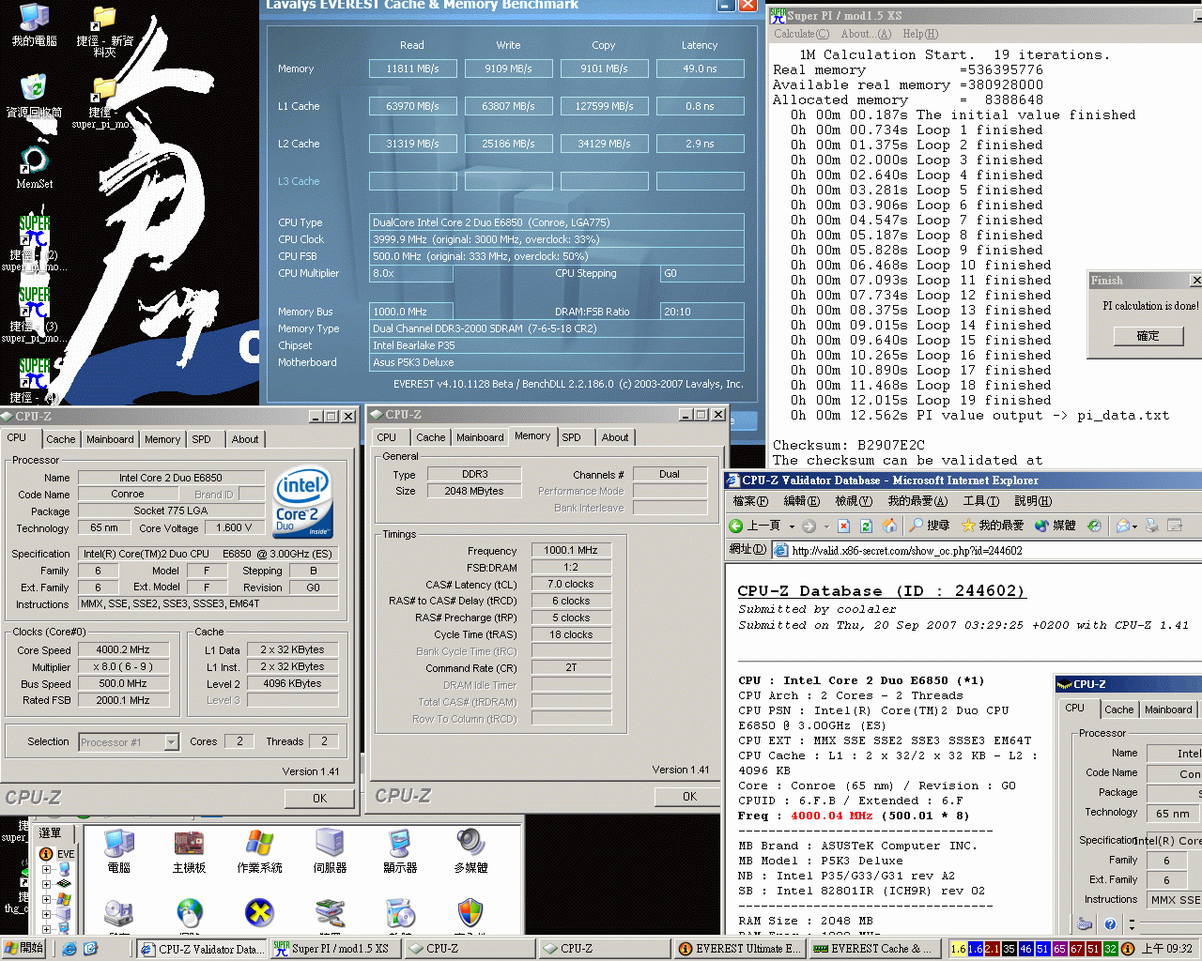Open the 工具(T) menu in Internet Explorer
This screenshot has width=1202, height=961.
click(980, 501)
